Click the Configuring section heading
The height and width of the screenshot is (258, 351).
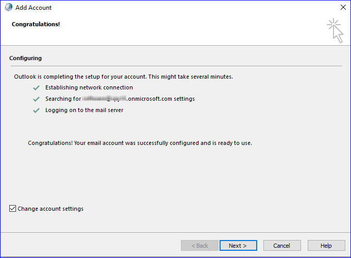(x=26, y=58)
